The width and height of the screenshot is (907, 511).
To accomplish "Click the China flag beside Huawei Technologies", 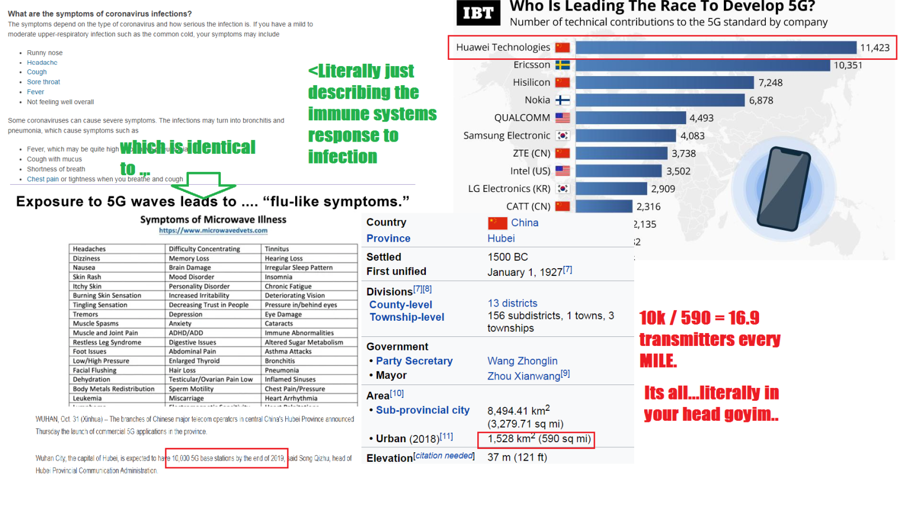I will tap(562, 48).
